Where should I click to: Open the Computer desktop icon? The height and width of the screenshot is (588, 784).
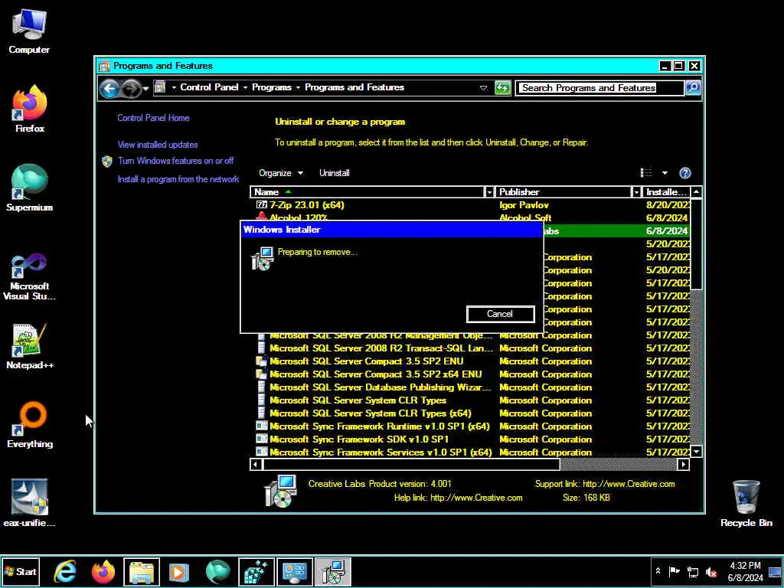click(29, 31)
